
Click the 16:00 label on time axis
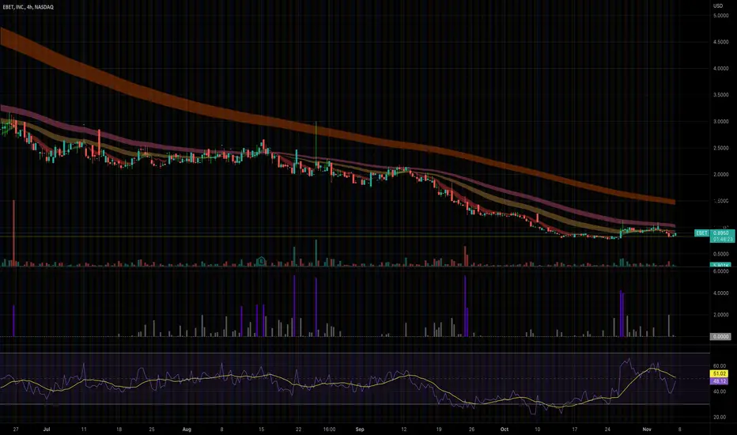pyautogui.click(x=329, y=429)
